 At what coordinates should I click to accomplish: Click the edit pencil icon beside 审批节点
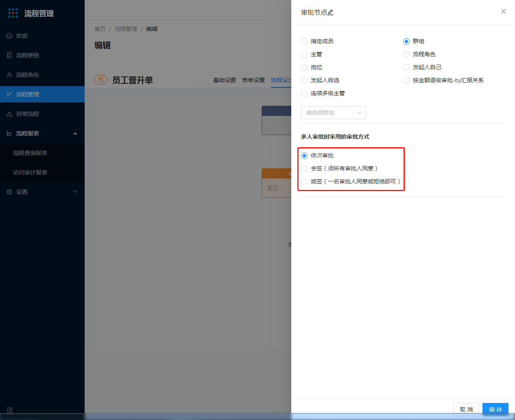[331, 13]
